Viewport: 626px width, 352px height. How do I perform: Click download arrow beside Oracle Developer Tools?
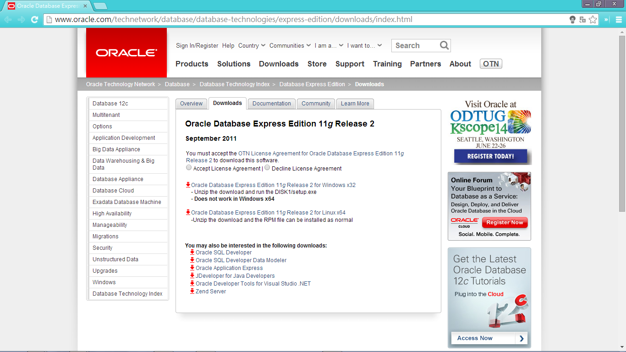(192, 283)
